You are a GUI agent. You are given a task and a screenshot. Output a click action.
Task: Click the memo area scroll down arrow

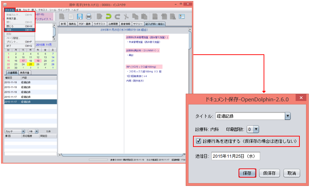(x=54, y=39)
